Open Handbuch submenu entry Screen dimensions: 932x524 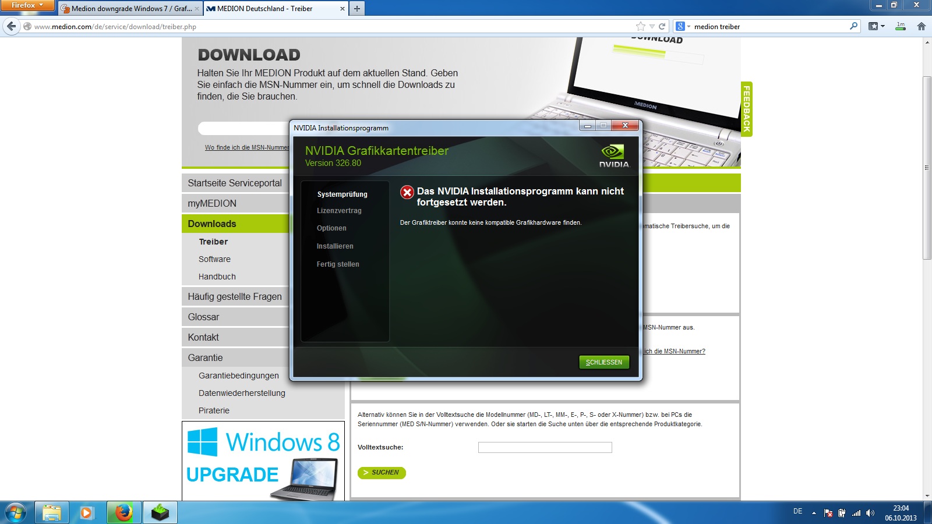pos(217,277)
